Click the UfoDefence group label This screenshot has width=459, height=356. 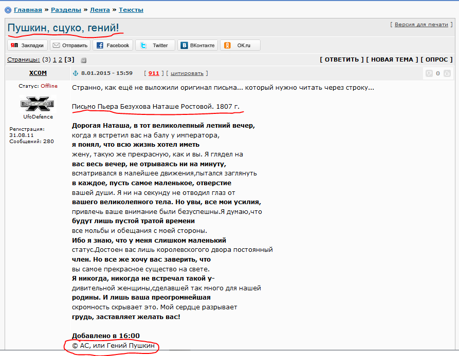click(x=38, y=116)
